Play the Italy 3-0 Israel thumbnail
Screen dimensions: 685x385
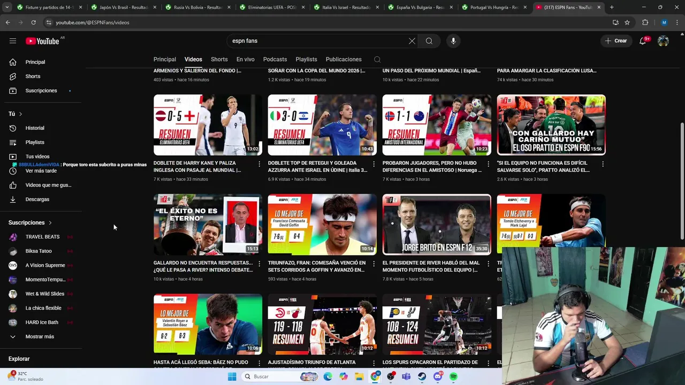pos(322,125)
